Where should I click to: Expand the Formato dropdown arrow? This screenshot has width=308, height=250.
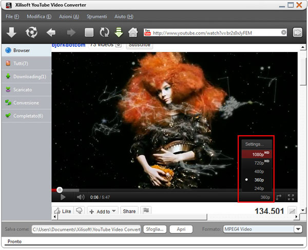coord(298,229)
